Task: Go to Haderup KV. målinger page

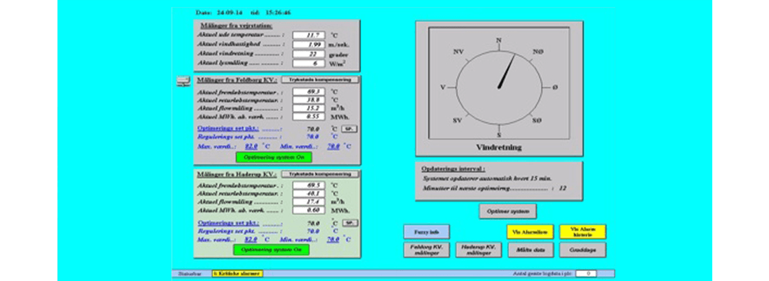Action: point(479,250)
